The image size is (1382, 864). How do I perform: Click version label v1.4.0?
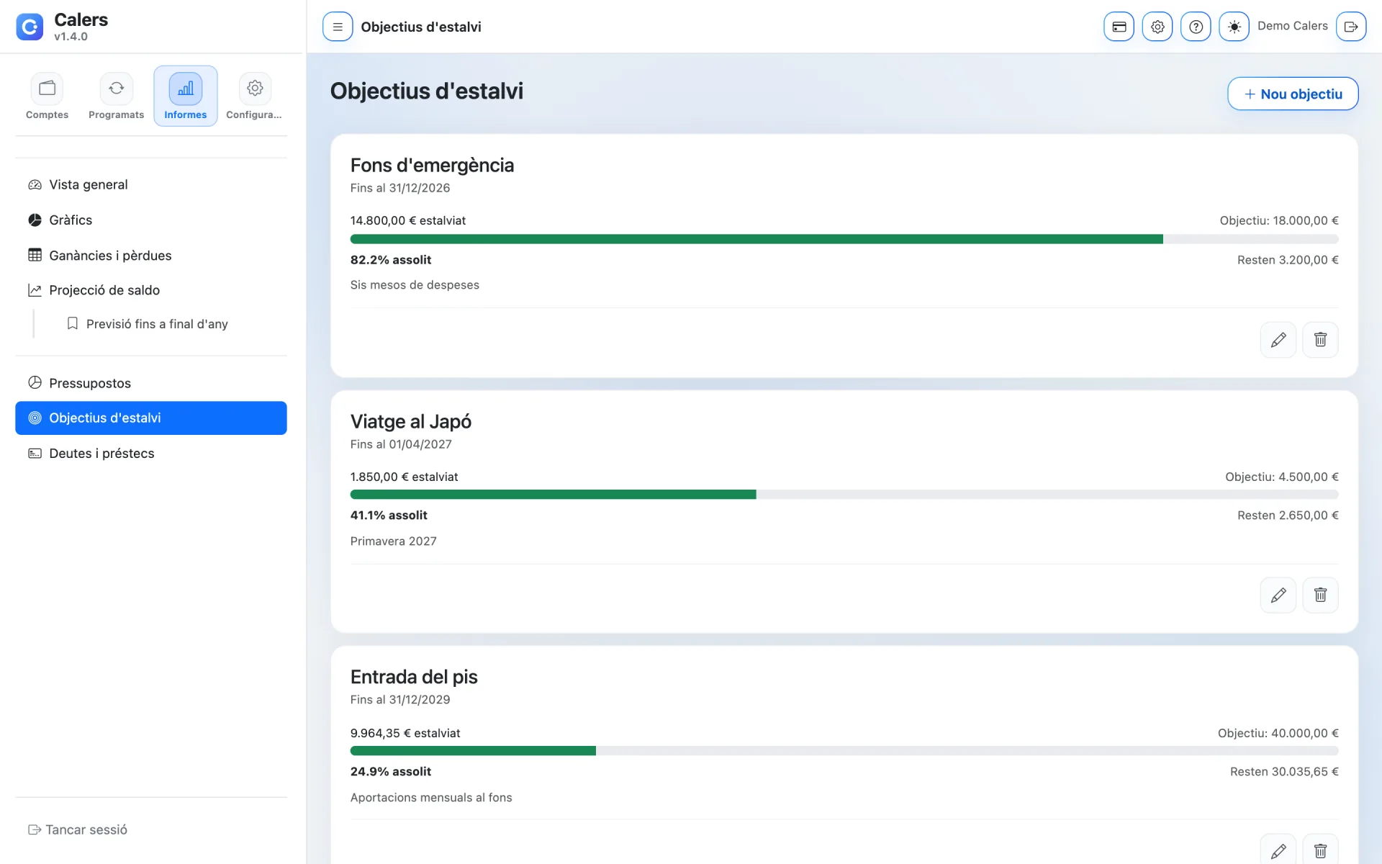tap(71, 37)
